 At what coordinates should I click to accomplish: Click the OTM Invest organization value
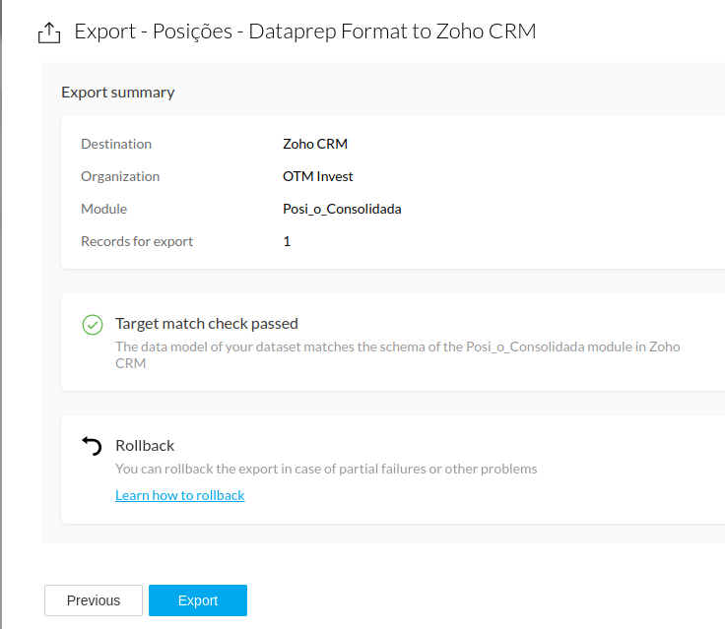click(317, 176)
